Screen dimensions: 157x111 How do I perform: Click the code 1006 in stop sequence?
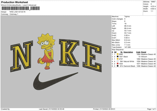(138, 66)
